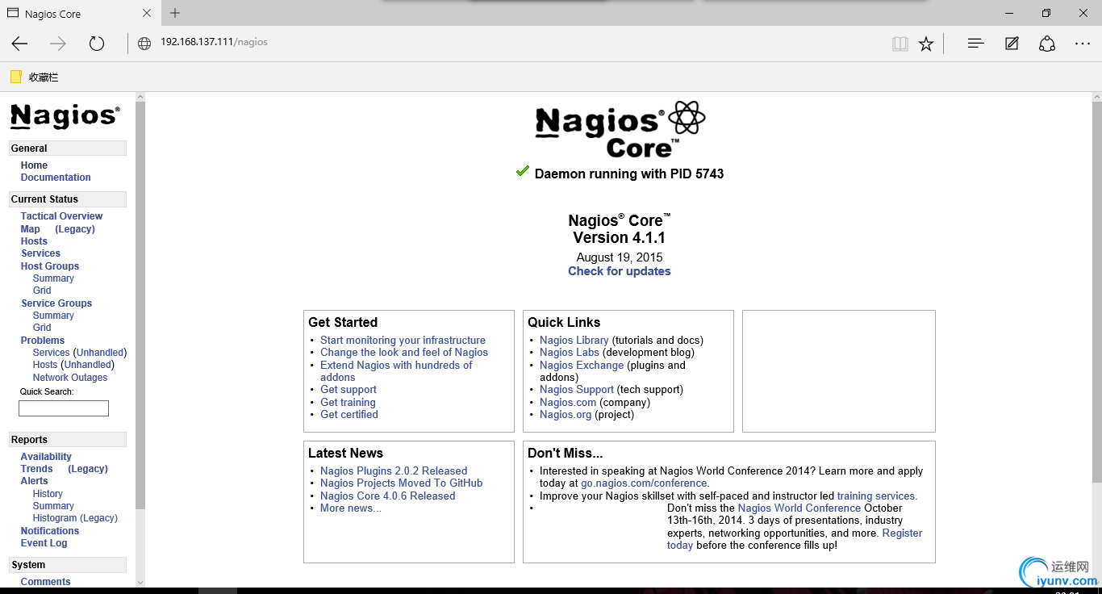Image resolution: width=1102 pixels, height=594 pixels.
Task: Open the Services status page
Action: (x=40, y=253)
